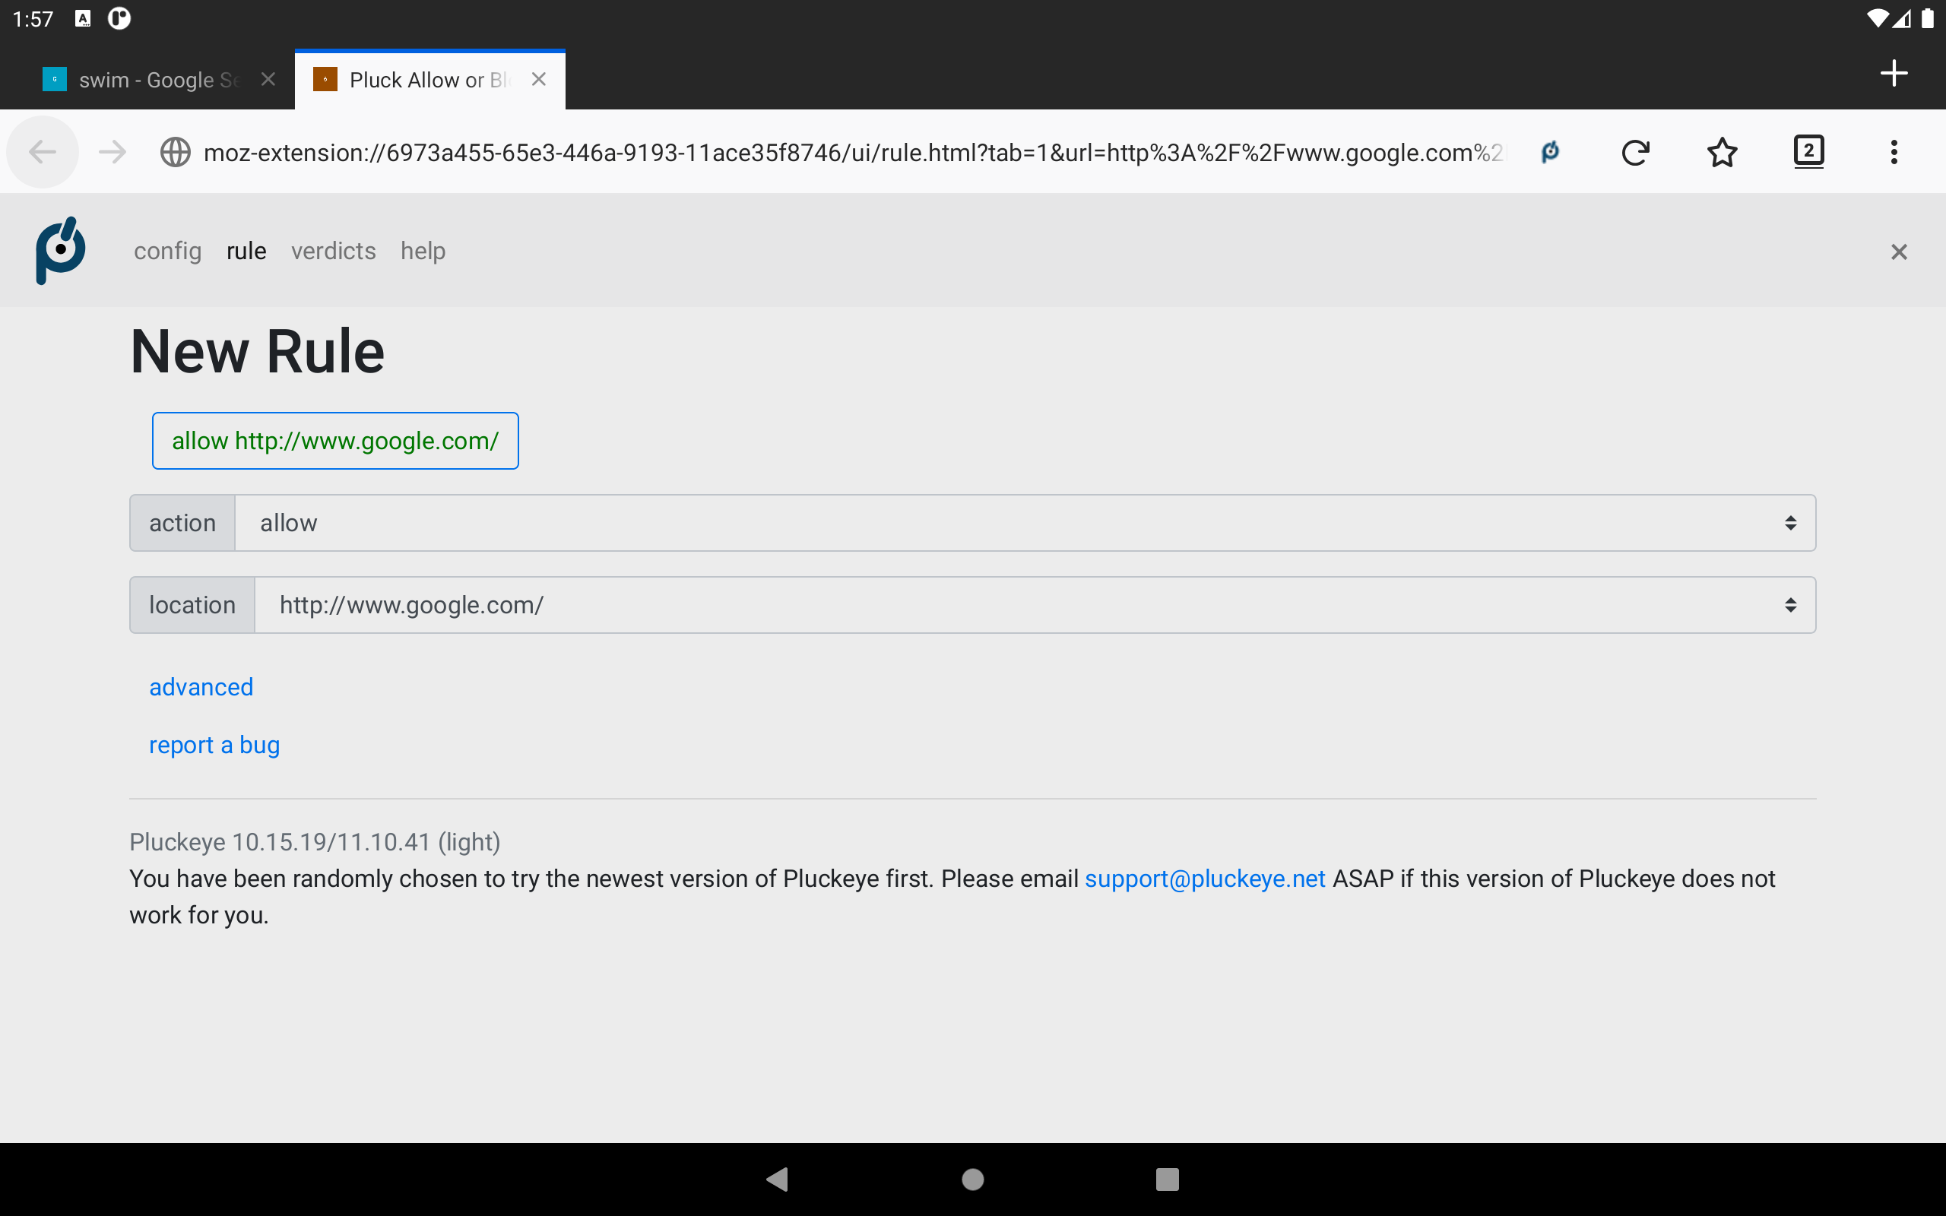The image size is (1946, 1216).
Task: Click the Pluckeye logo in header
Action: 60,251
